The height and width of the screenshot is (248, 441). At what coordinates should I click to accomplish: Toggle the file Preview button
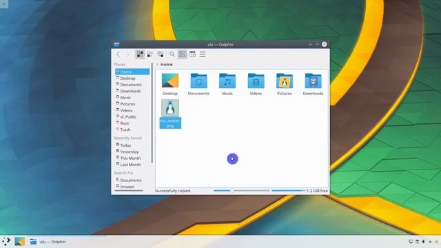pos(182,54)
